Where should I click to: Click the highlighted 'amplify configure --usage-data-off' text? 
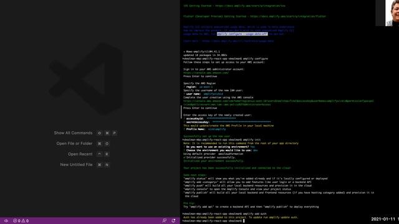click(x=242, y=34)
